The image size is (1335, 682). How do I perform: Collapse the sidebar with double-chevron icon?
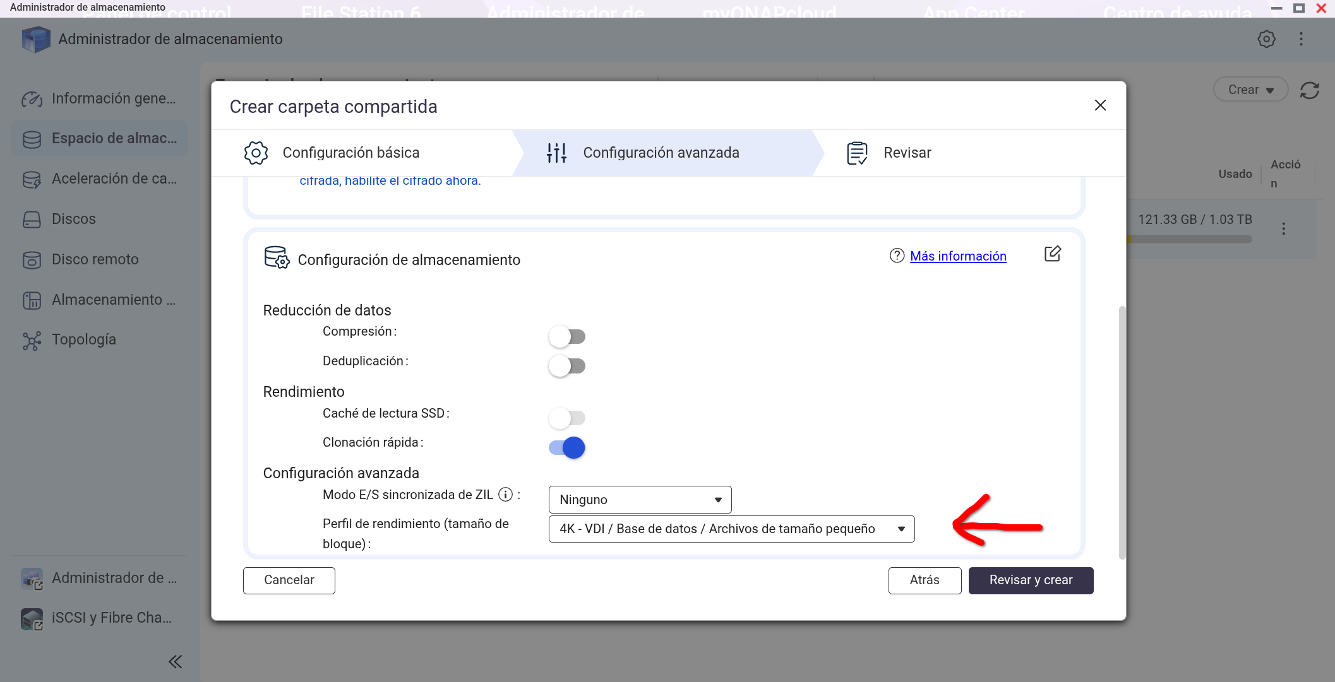click(x=175, y=661)
